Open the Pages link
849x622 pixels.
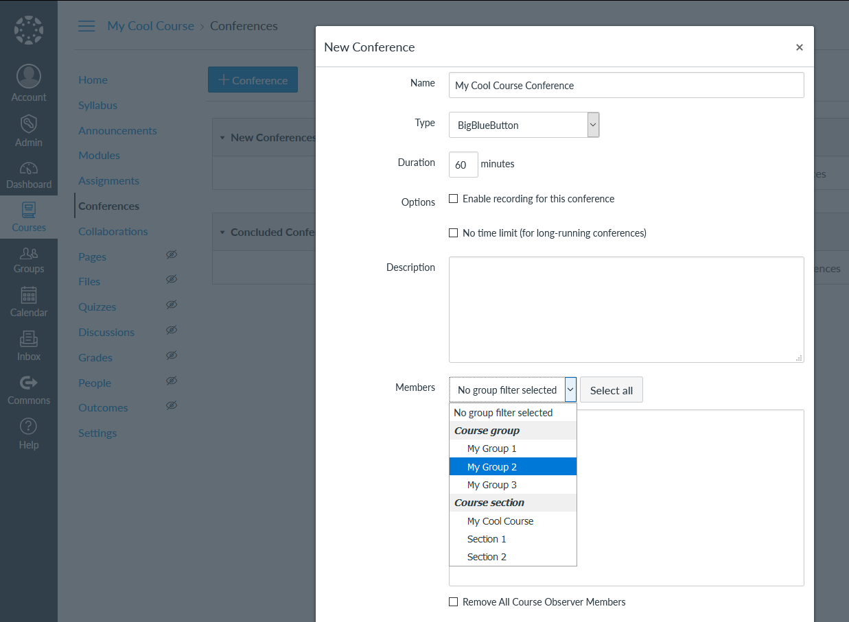(92, 256)
